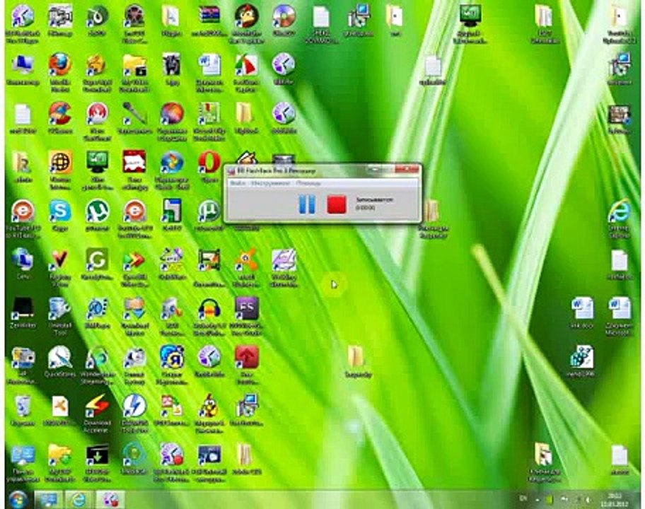This screenshot has width=645, height=509.
Task: Select the Internet Explorer desktop shortcut
Action: pos(619,218)
